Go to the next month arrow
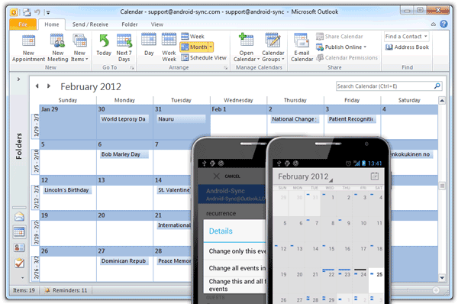The image size is (458, 304). click(49, 86)
